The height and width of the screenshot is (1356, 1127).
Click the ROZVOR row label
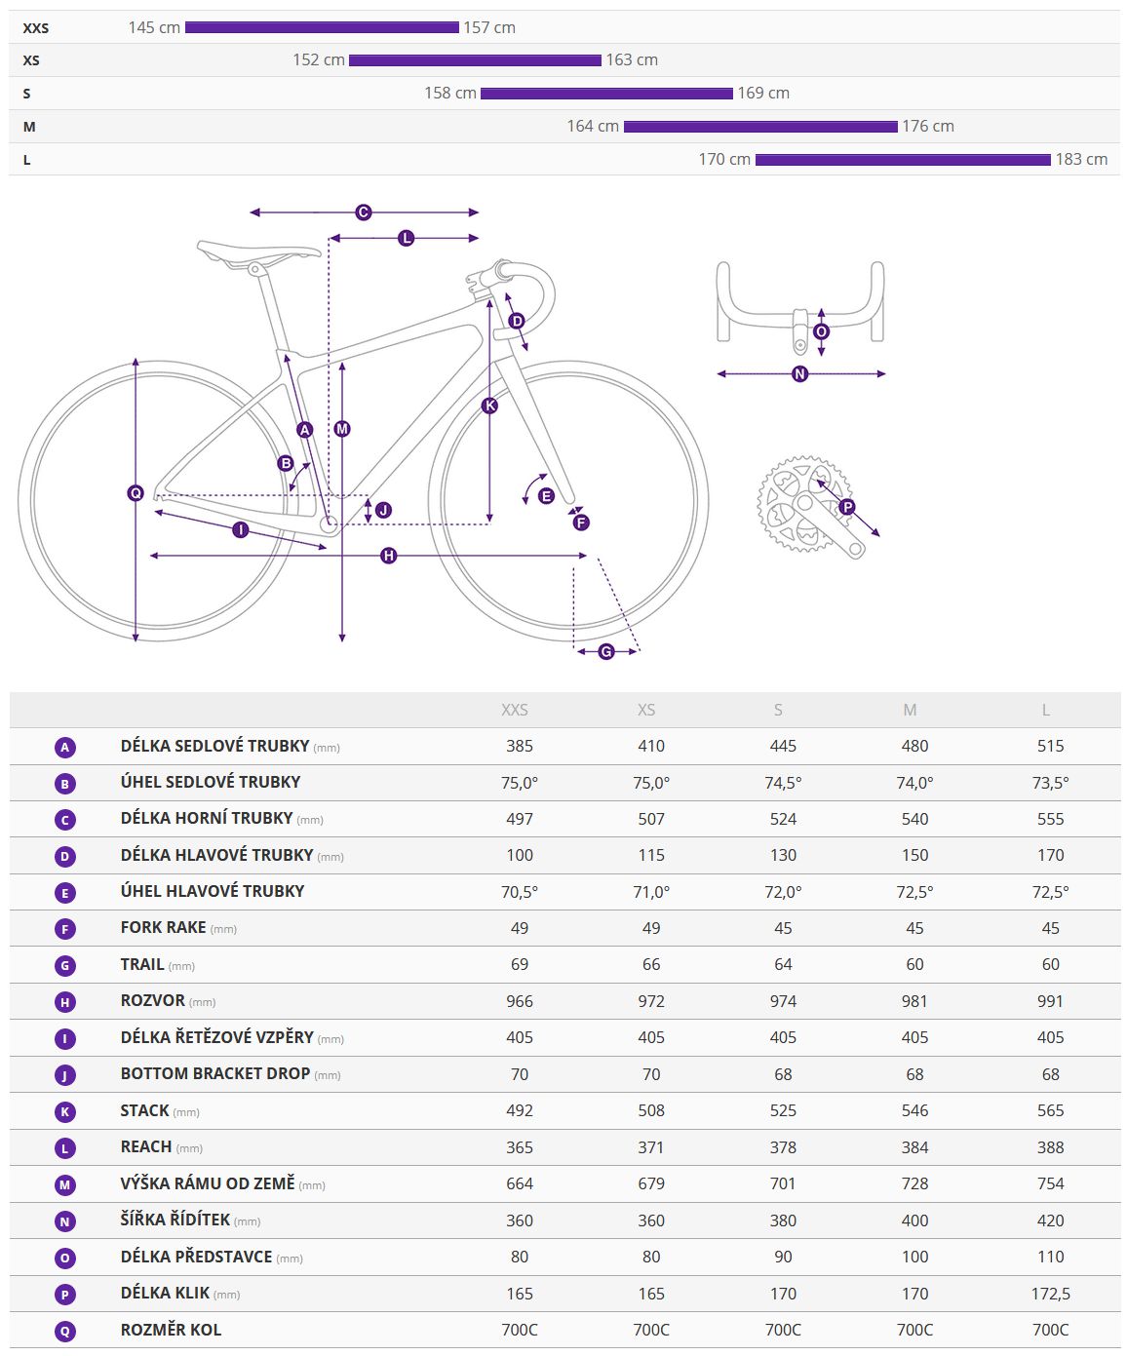point(153,1001)
